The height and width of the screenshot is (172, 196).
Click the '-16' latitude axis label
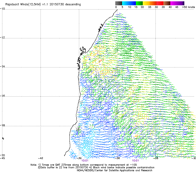click(2, 96)
